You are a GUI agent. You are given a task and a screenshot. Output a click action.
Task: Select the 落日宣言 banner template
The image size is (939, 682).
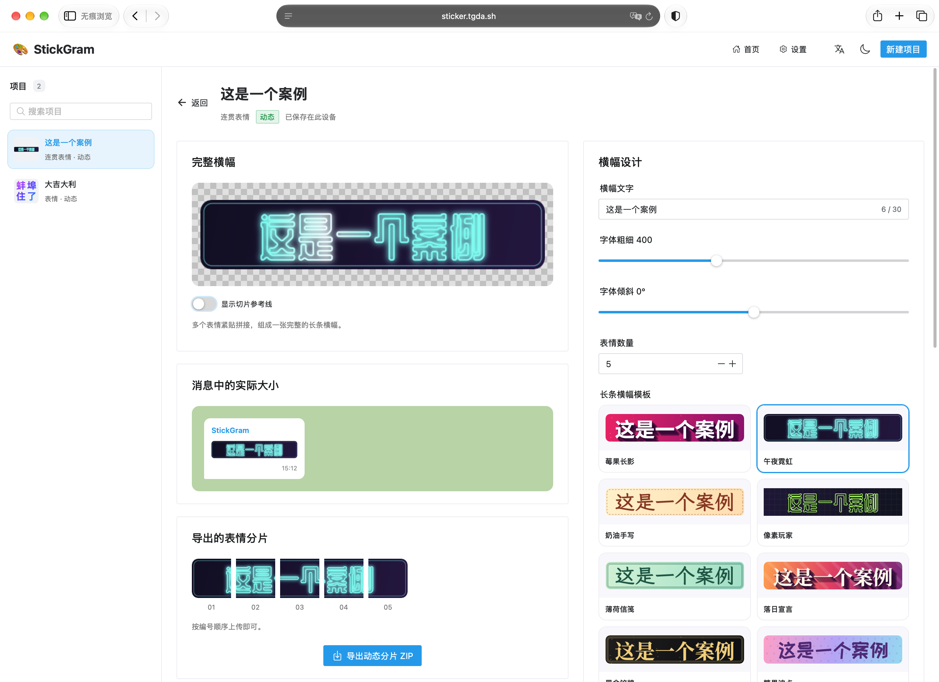[x=833, y=586]
